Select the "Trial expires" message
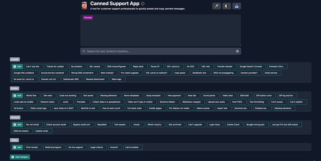The image size is (321, 161). [x=121, y=125]
